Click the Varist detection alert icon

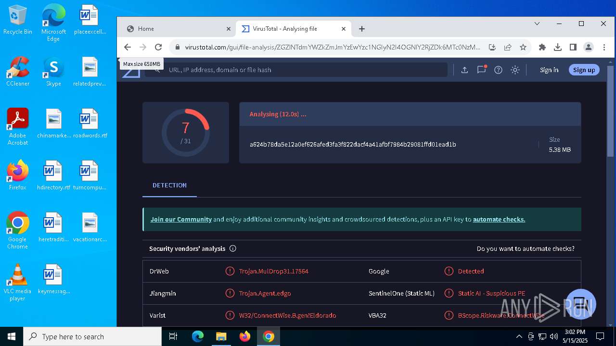click(230, 315)
